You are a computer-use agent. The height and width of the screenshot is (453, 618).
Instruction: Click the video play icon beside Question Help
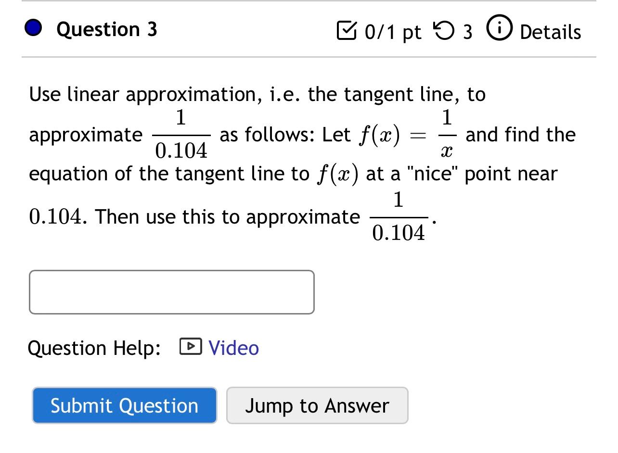(x=190, y=346)
